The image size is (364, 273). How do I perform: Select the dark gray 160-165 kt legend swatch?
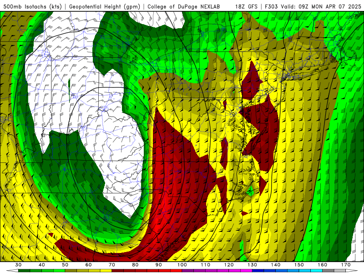tap(328, 271)
